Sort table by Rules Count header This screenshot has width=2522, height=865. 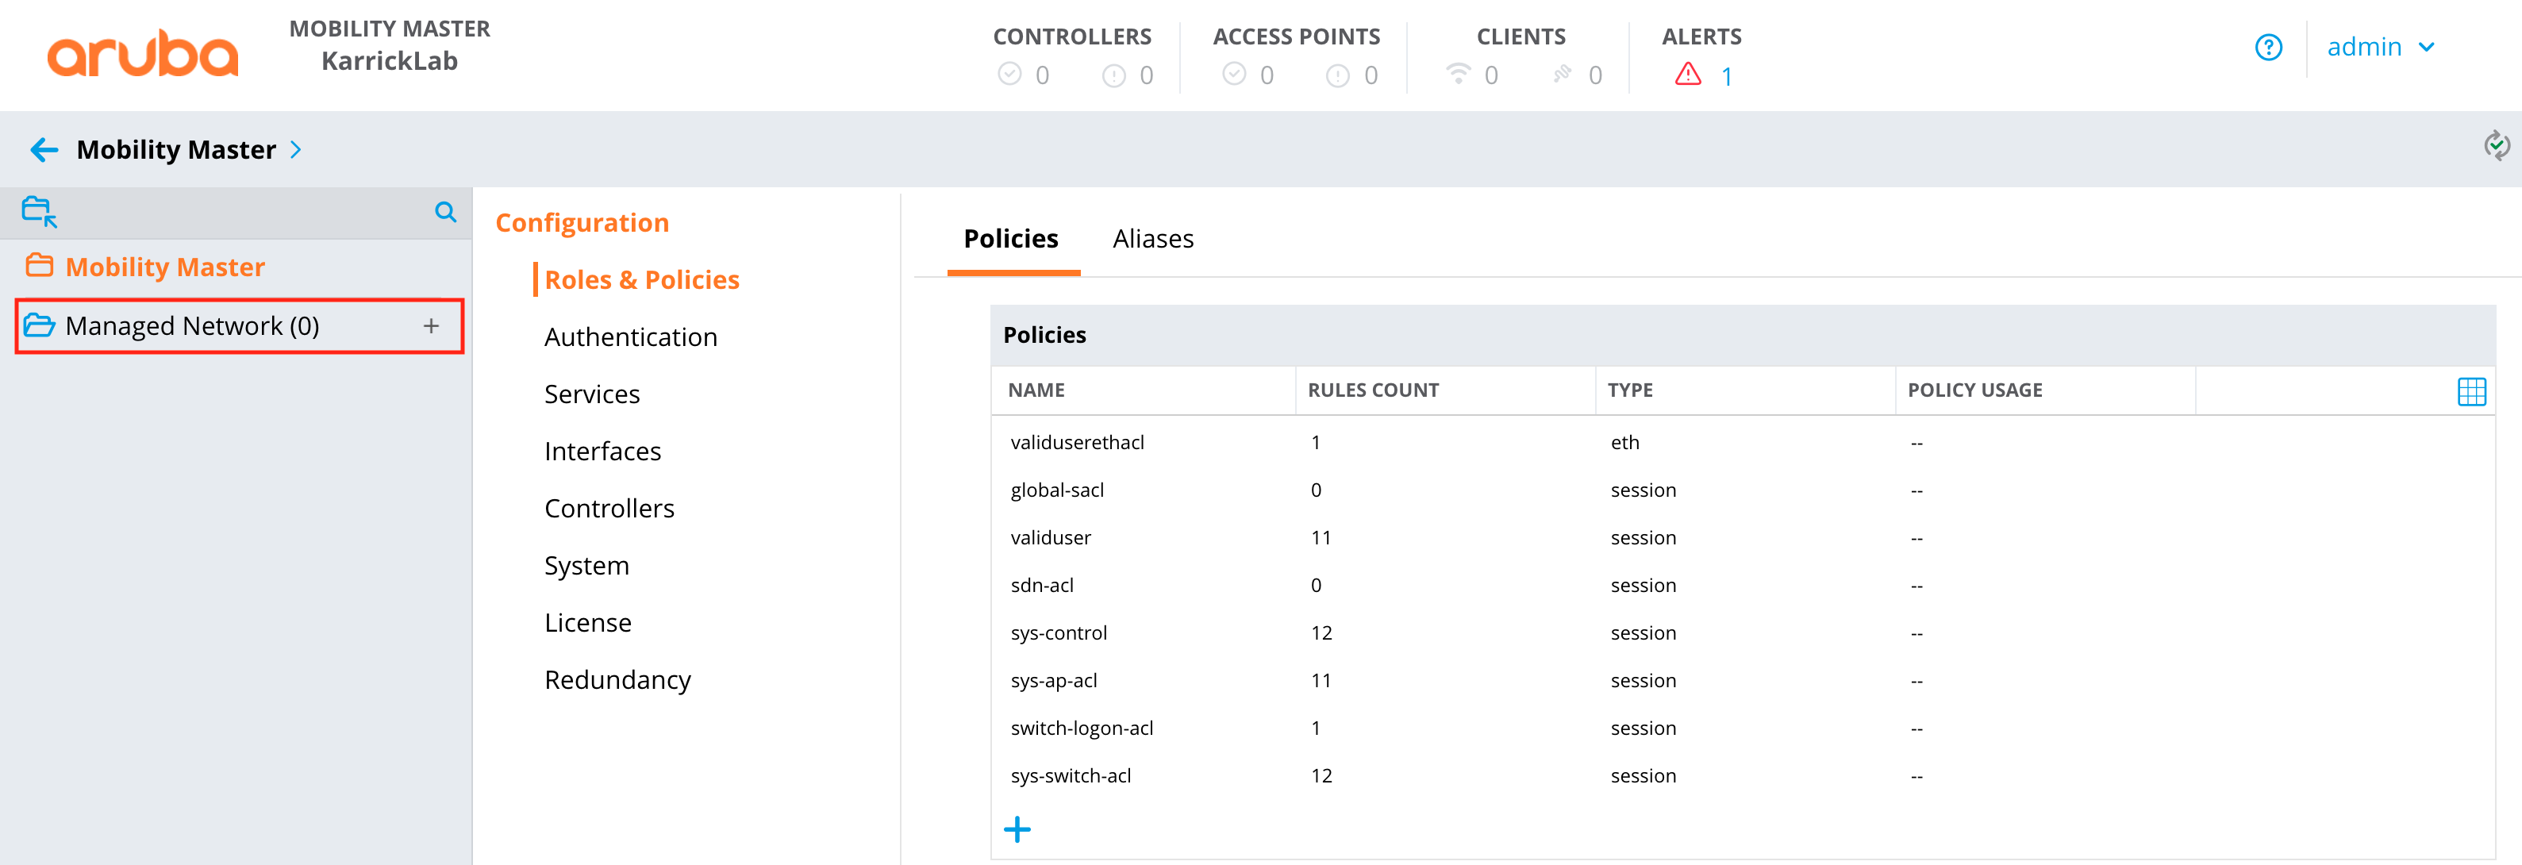point(1373,390)
